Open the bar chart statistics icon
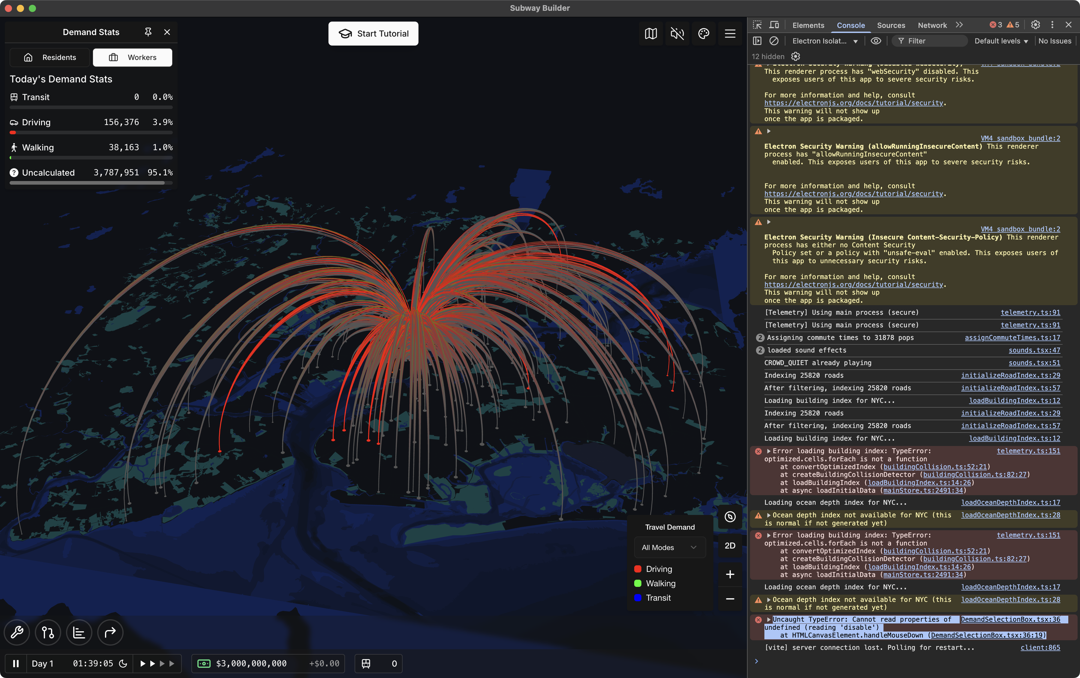Screen dimensions: 1080x678 coord(79,632)
